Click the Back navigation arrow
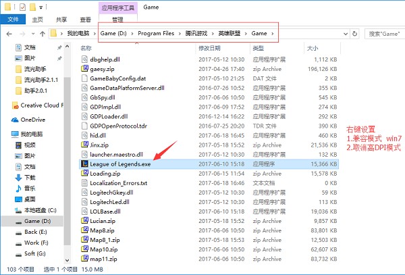The image size is (405, 275). click(8, 33)
